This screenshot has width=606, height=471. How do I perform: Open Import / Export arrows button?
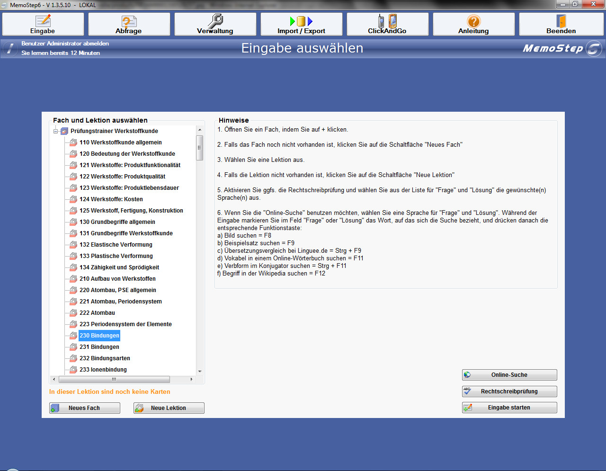pyautogui.click(x=301, y=24)
